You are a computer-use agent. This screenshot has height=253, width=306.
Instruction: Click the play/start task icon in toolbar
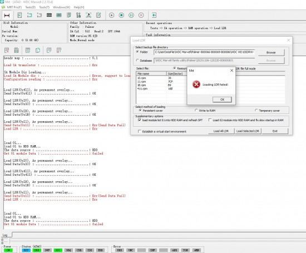tap(111, 15)
